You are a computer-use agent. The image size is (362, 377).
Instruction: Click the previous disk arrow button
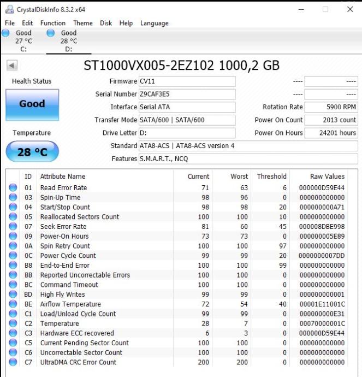coord(12,66)
